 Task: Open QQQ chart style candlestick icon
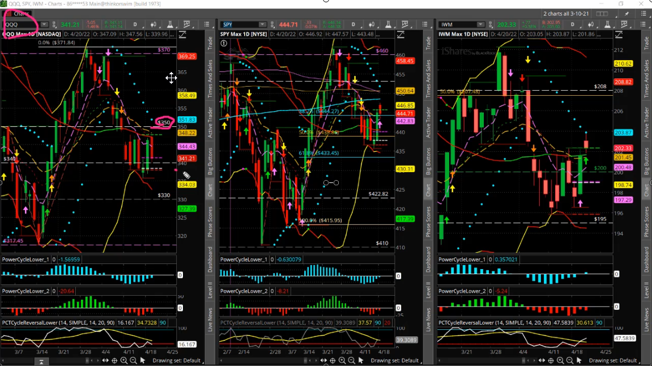click(x=153, y=24)
